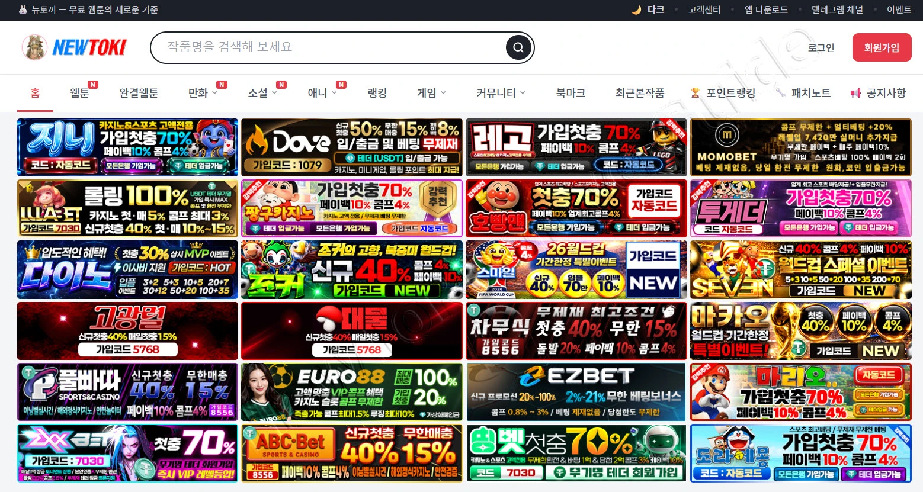This screenshot has width=923, height=492.
Task: Open the LULA-BET 롤링 100% banner
Action: [127, 208]
